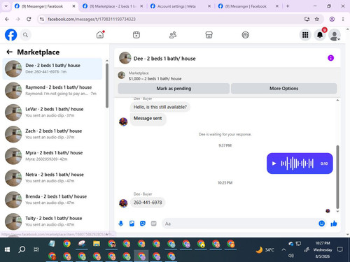The height and width of the screenshot is (262, 350).
Task: Switch to Marketplace - 2 beds browser tab
Action: (113, 6)
